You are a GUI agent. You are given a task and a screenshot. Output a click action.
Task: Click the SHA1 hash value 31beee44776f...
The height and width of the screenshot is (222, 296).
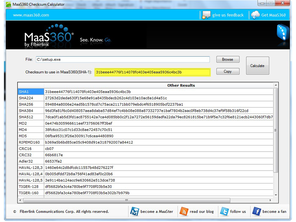(x=88, y=92)
